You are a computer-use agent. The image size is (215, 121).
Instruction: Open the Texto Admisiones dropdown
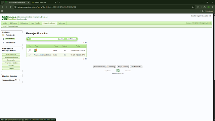(x=17, y=80)
